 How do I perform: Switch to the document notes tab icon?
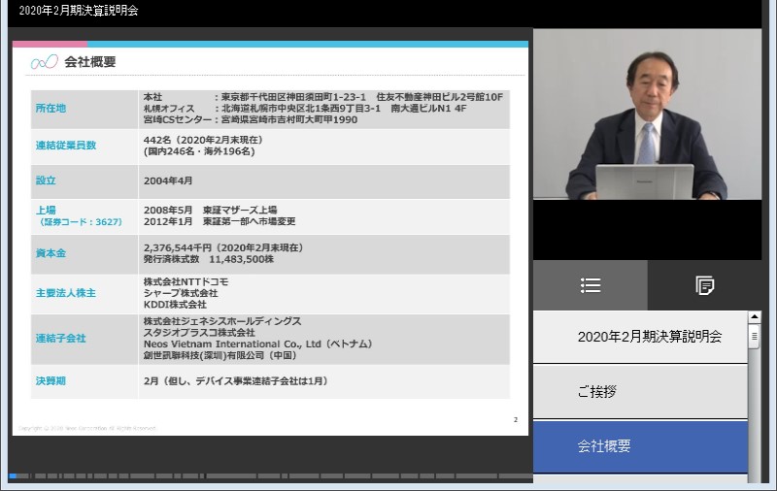[705, 285]
